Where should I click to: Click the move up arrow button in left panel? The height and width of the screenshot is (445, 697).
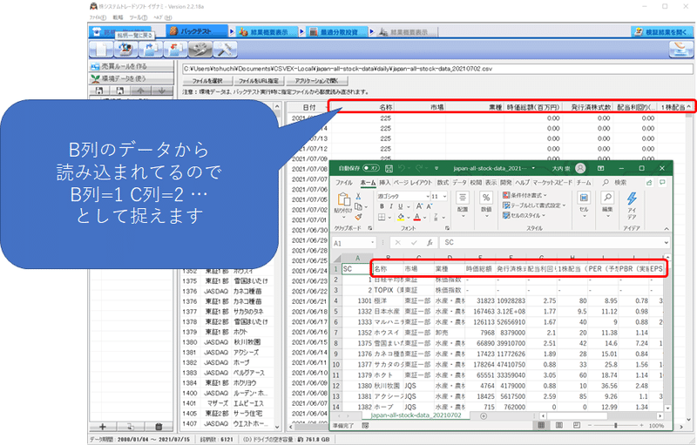click(141, 91)
